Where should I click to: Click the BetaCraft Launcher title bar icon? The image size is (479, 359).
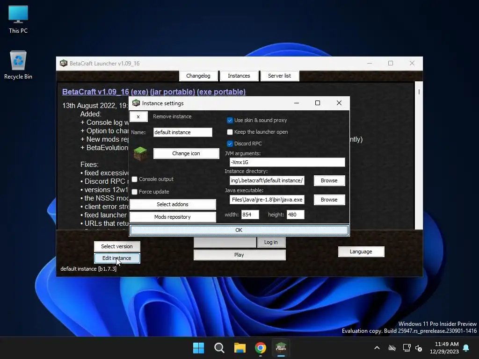coord(63,63)
